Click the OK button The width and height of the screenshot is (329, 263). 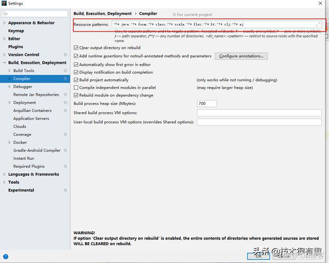(x=258, y=256)
